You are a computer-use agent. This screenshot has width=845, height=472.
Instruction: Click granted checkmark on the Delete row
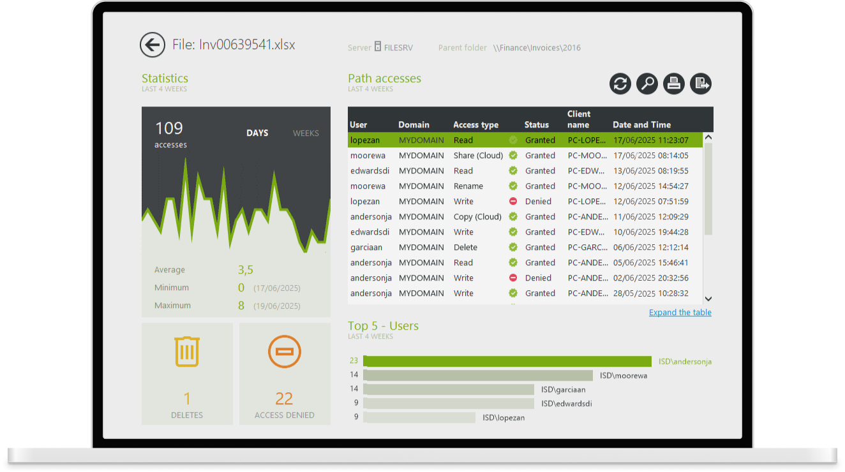[513, 247]
